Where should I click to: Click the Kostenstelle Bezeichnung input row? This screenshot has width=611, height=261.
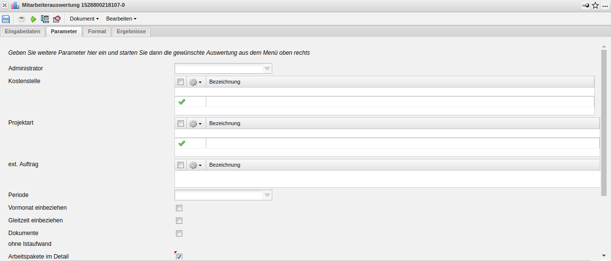(x=399, y=102)
